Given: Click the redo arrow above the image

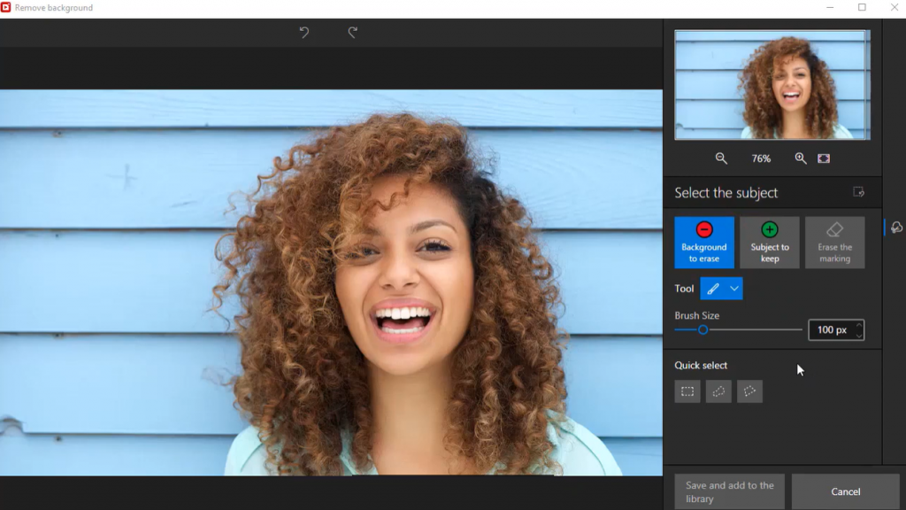Looking at the screenshot, I should point(352,31).
